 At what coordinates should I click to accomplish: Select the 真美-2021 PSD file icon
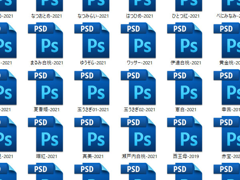click(x=92, y=134)
